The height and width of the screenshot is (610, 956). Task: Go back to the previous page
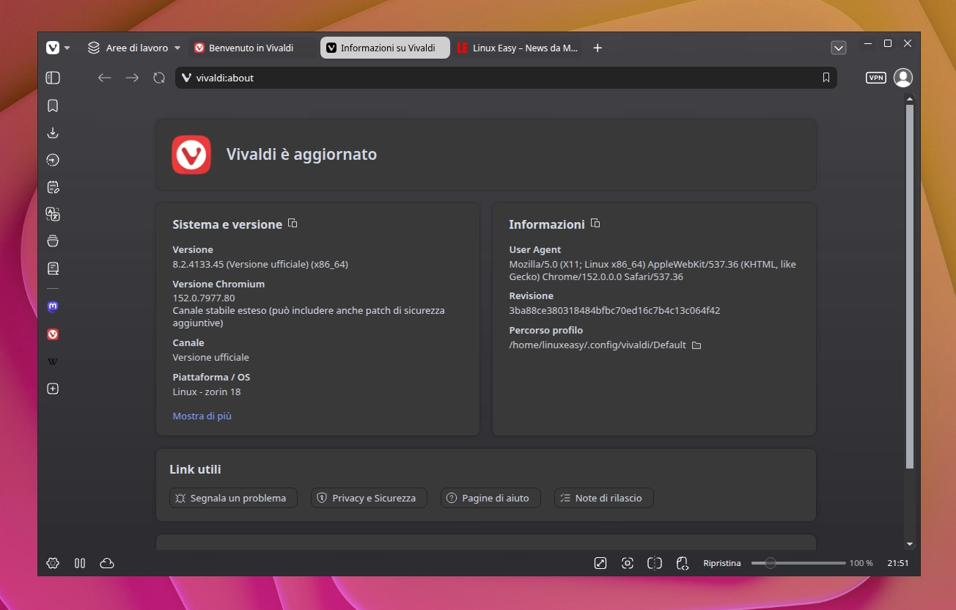(x=104, y=78)
